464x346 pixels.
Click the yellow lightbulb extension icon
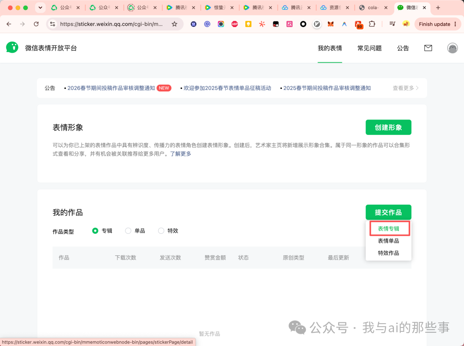(248, 24)
